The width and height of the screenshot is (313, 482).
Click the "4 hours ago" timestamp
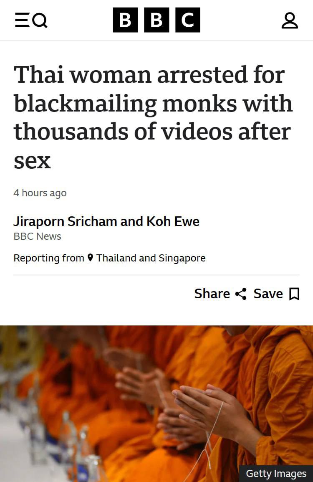pyautogui.click(x=40, y=193)
